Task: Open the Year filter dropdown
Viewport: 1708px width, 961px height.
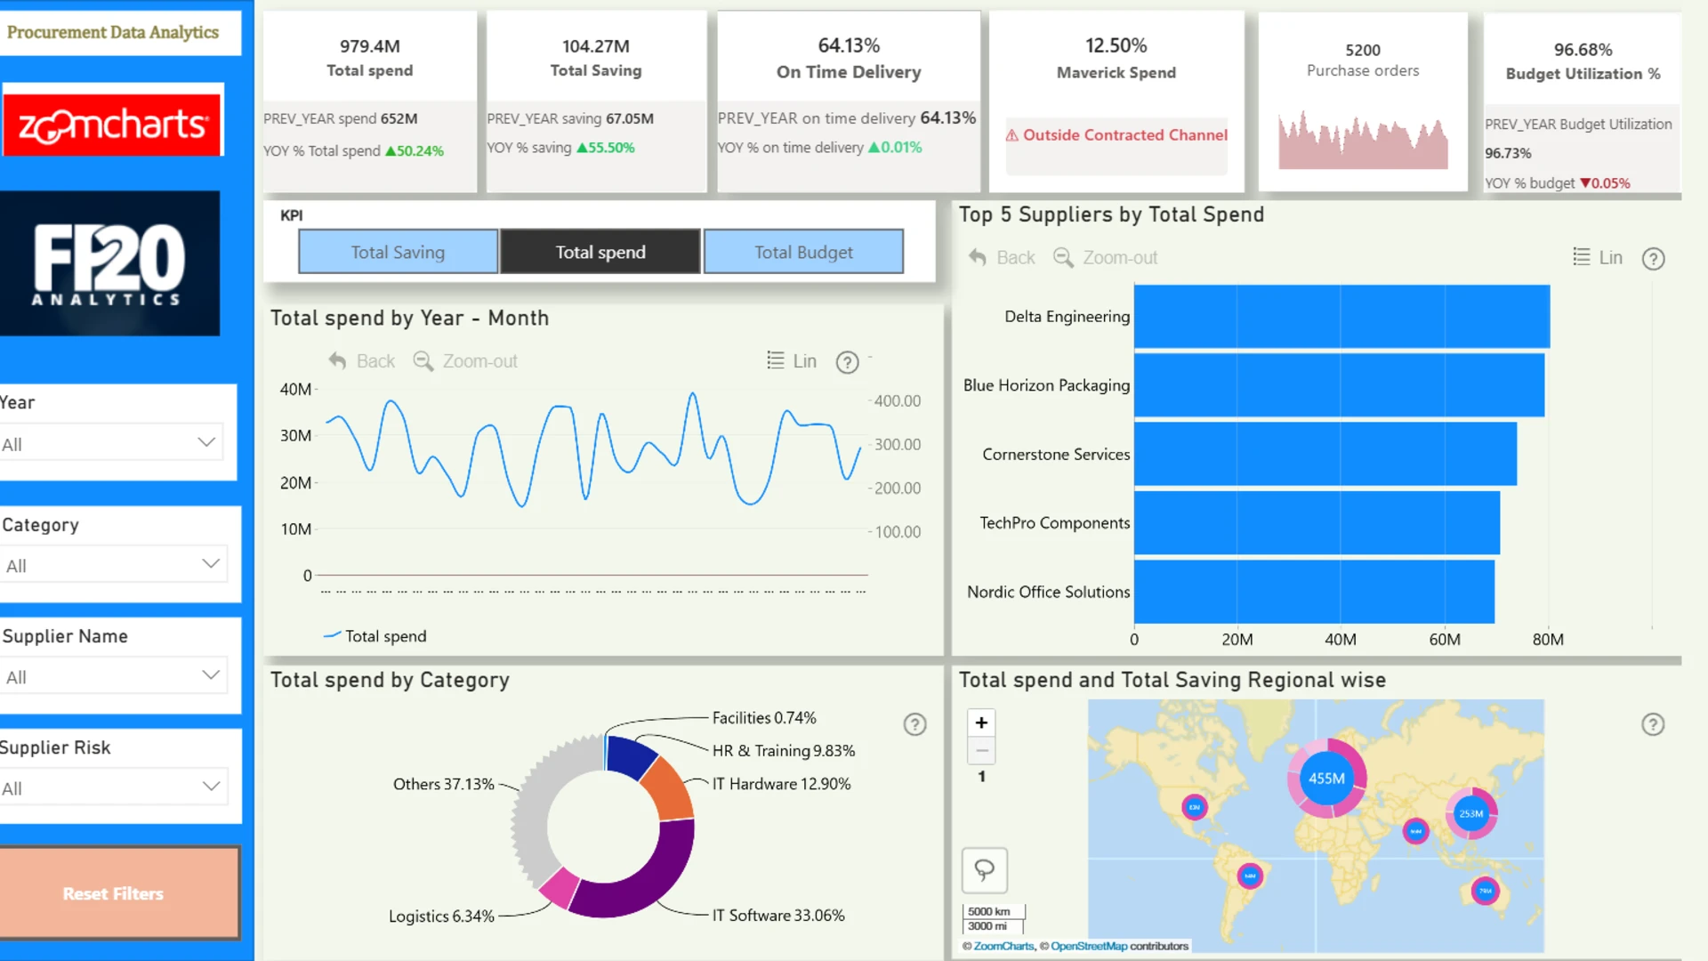Action: (112, 442)
